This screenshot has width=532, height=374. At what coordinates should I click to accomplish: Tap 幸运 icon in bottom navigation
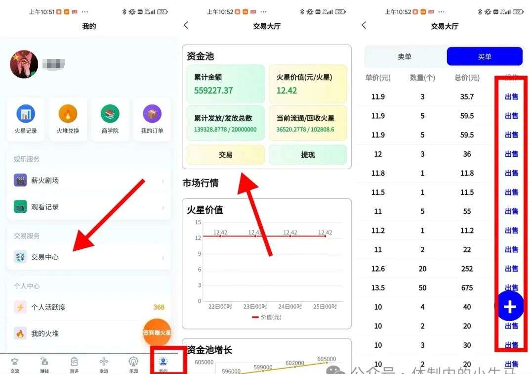[104, 364]
